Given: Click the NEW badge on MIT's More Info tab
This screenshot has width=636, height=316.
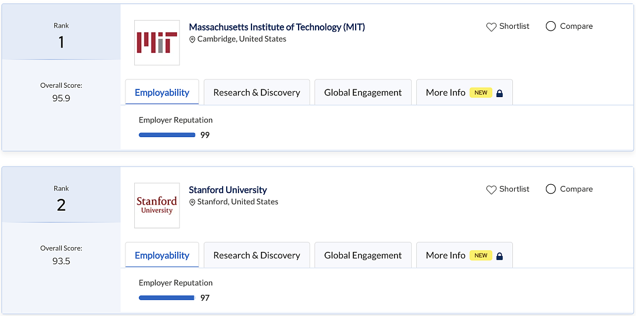Looking at the screenshot, I should (481, 92).
